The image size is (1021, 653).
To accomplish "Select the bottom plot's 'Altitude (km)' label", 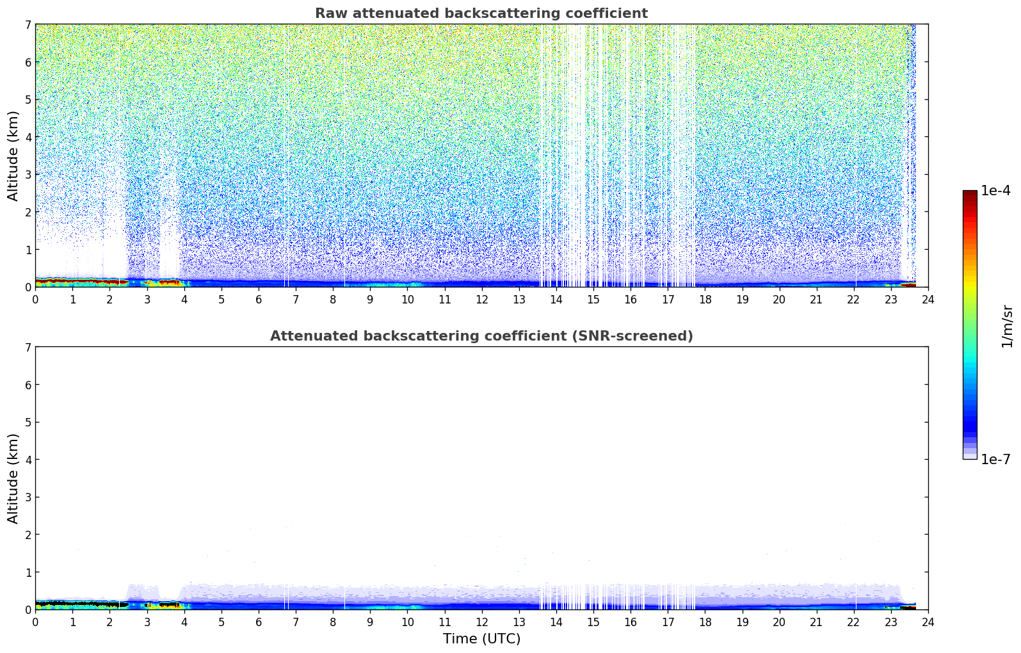I will 13,478.
